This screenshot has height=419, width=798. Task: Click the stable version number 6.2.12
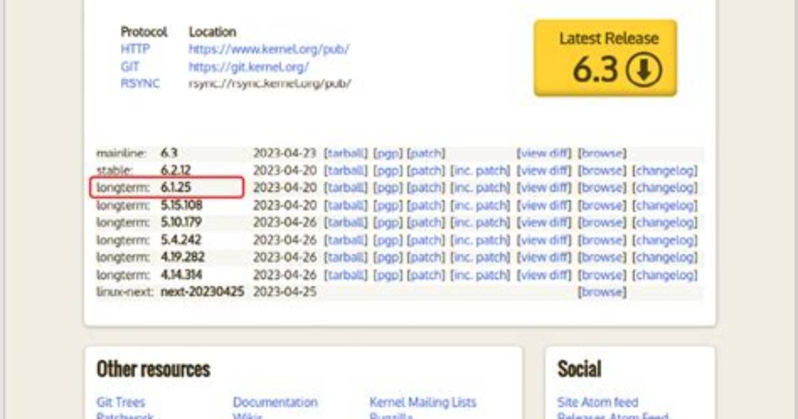click(x=176, y=170)
